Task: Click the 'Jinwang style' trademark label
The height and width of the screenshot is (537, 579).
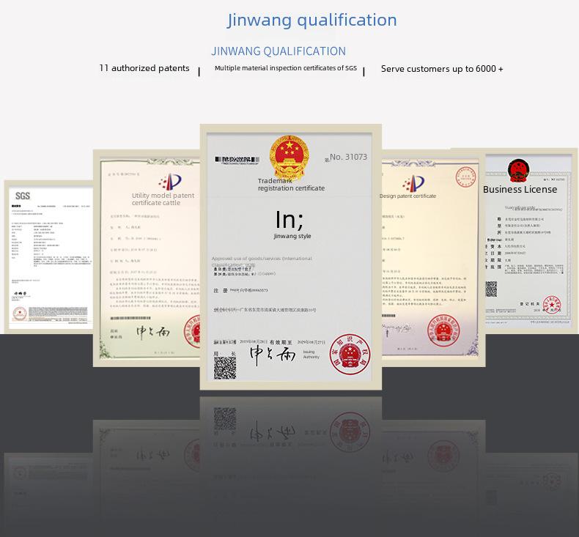Action: tap(292, 236)
